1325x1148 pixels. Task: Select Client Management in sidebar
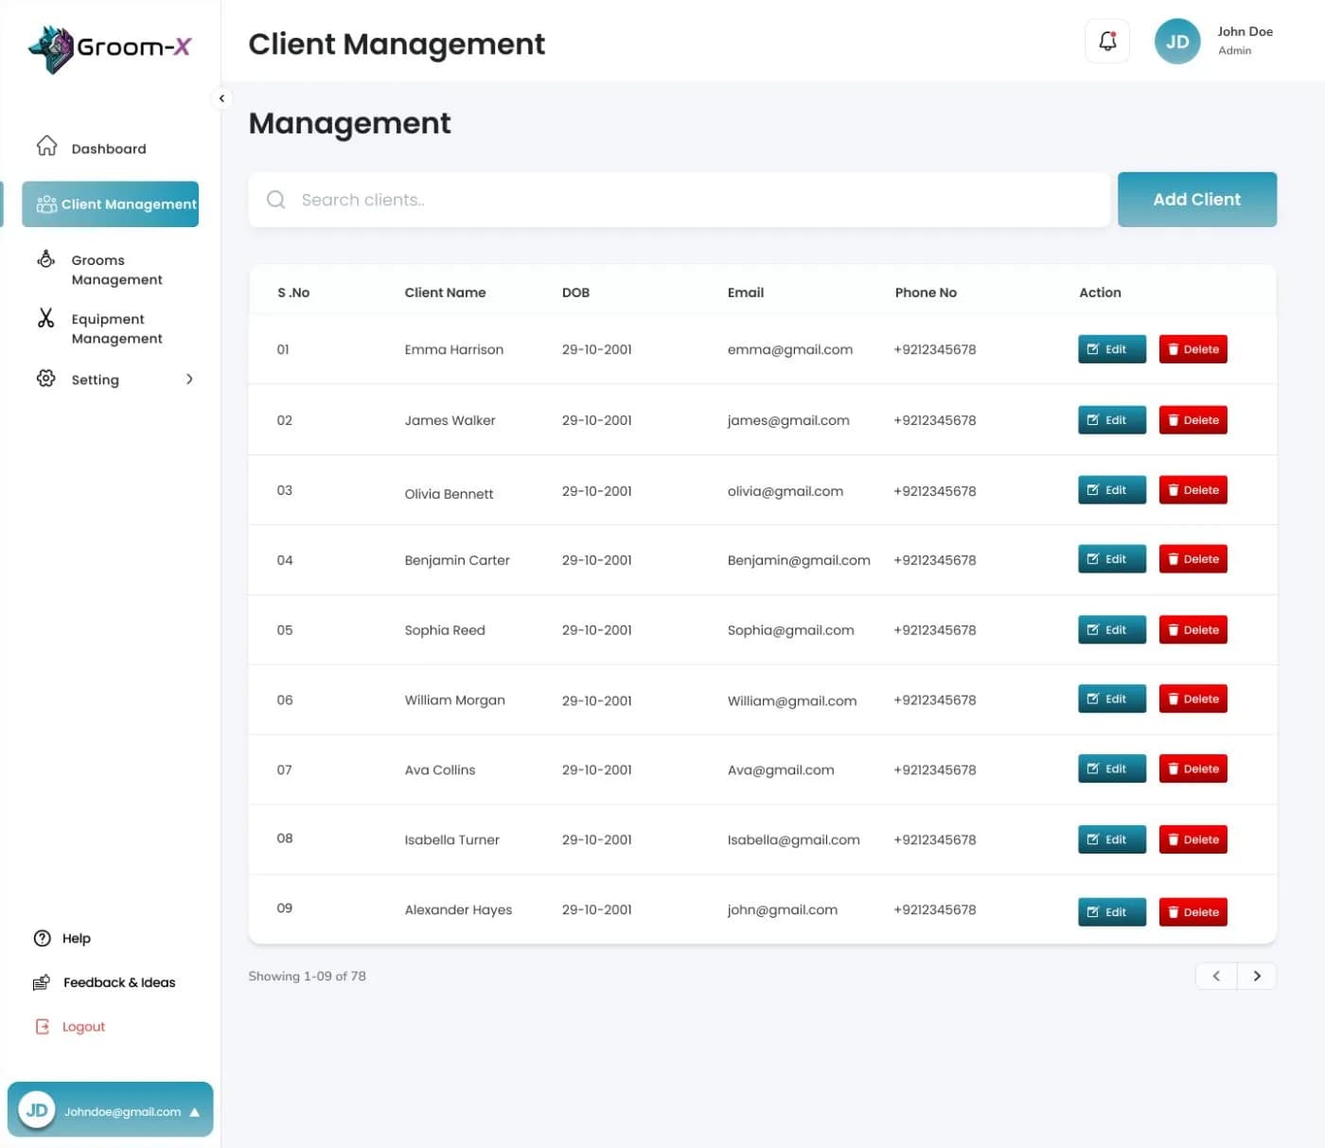111,204
